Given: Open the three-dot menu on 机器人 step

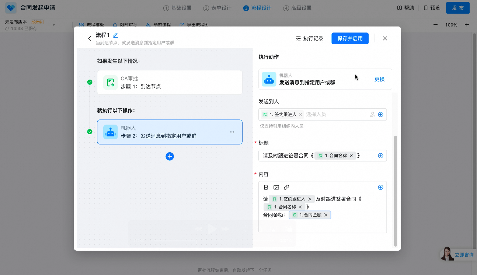Looking at the screenshot, I should pos(232,132).
